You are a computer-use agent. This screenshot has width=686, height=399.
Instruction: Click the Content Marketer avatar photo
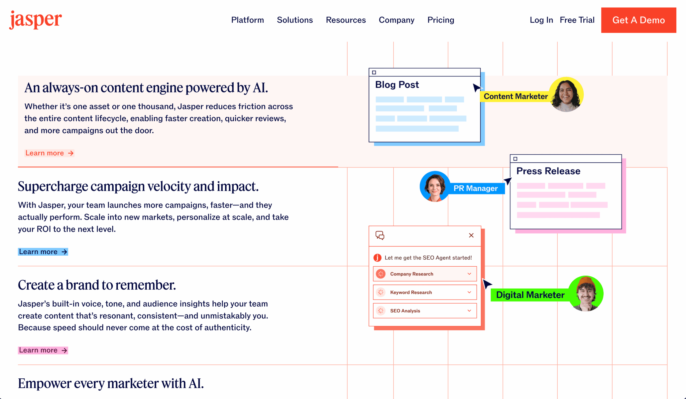tap(566, 94)
